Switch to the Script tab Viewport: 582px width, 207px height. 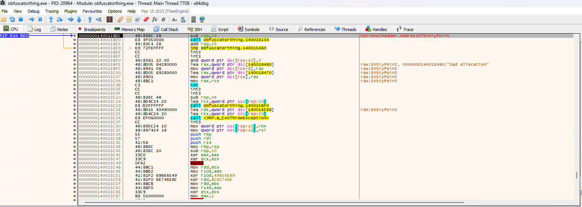[x=220, y=29]
